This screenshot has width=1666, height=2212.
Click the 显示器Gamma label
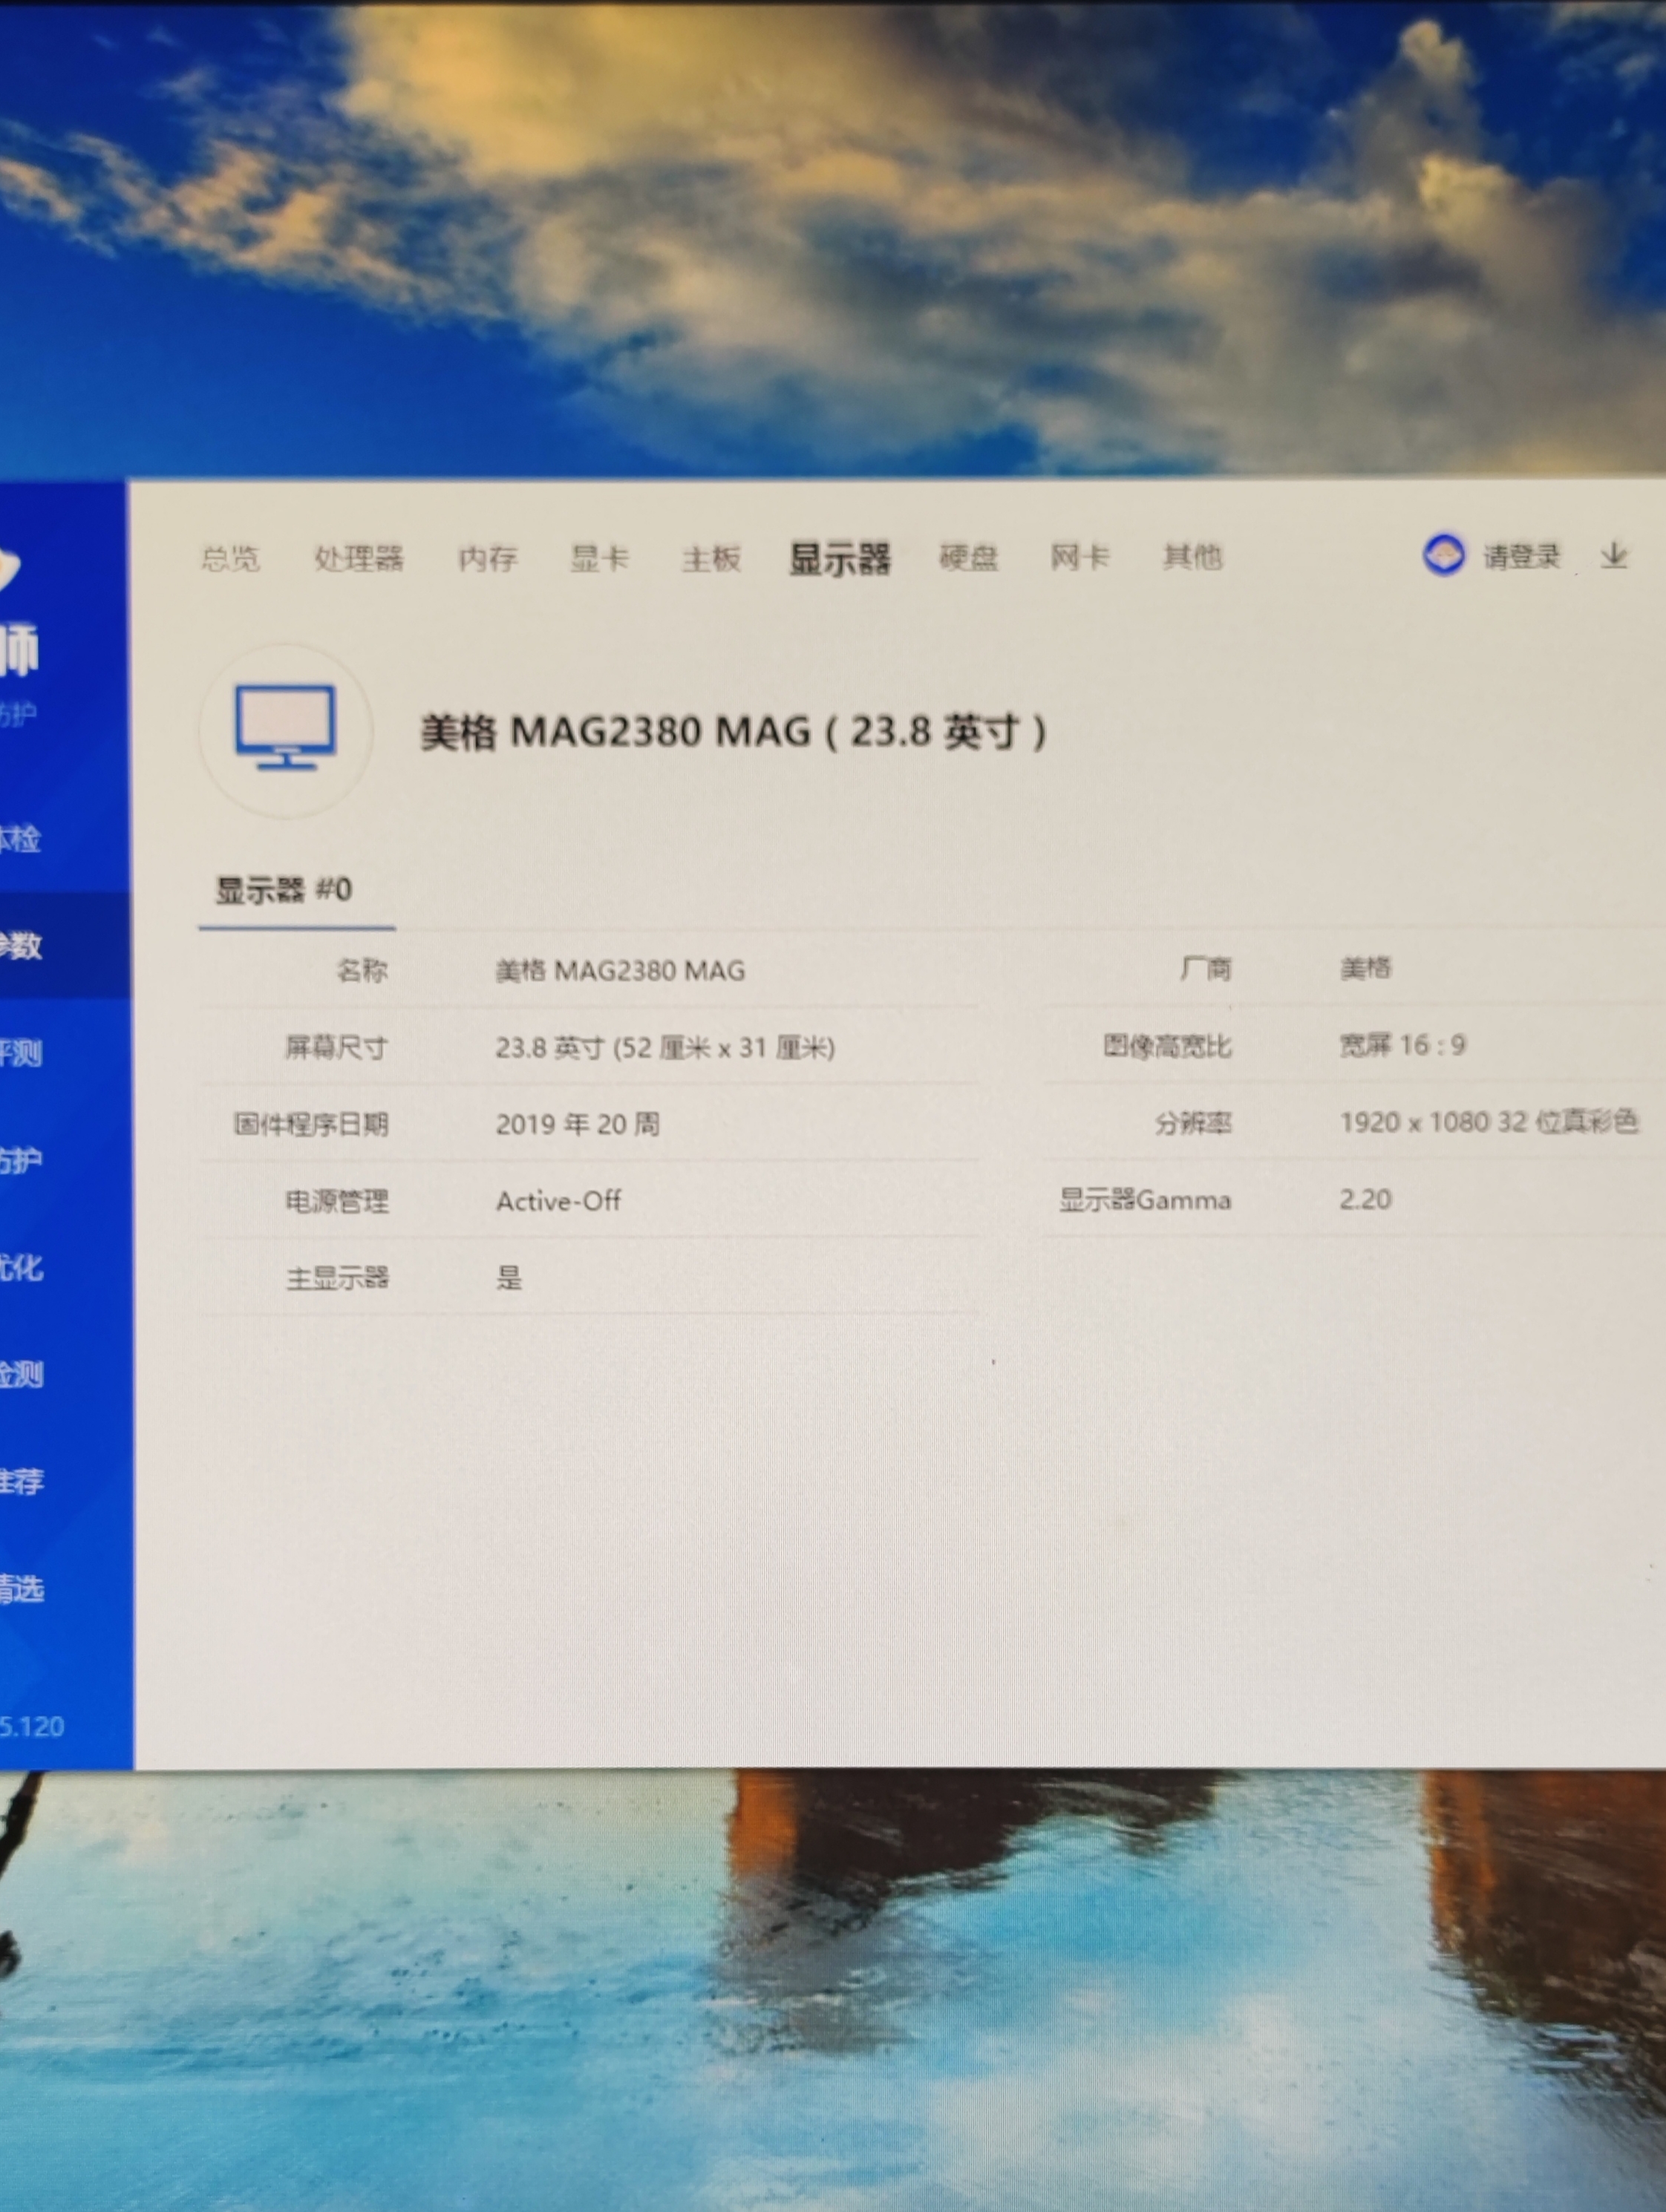coord(1145,1199)
